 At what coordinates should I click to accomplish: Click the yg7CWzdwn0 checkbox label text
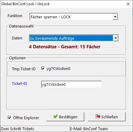coord(58,69)
